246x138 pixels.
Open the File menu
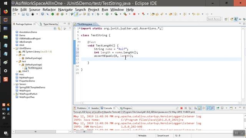click(x=15, y=10)
